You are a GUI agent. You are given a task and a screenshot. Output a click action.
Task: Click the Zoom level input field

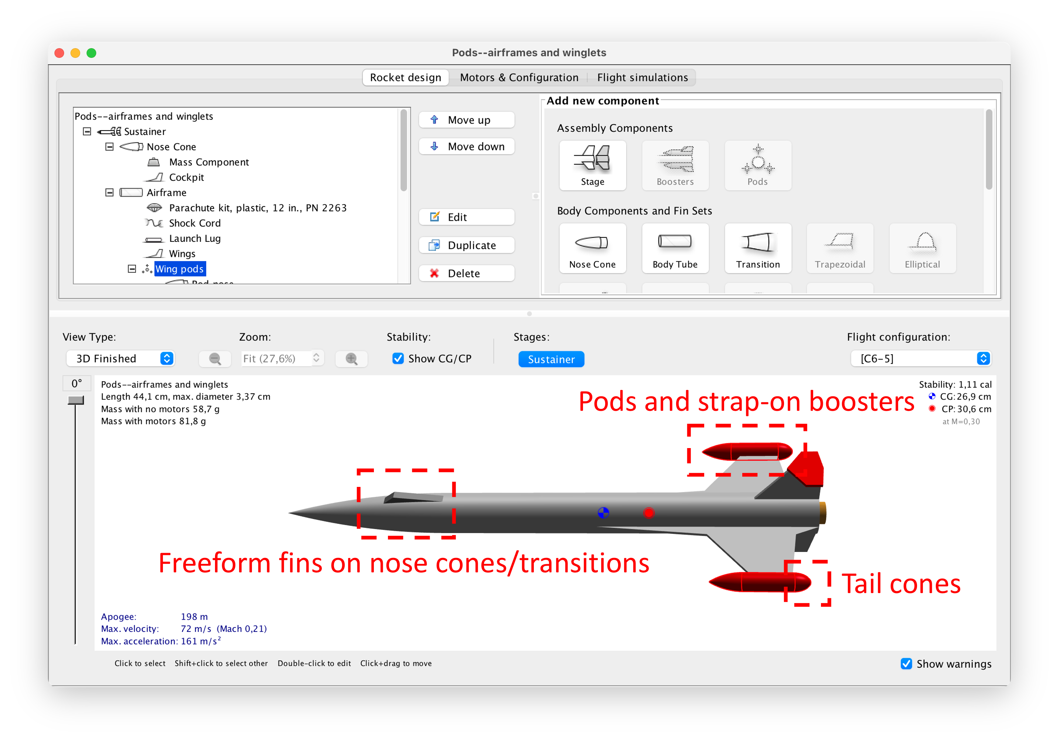point(276,359)
